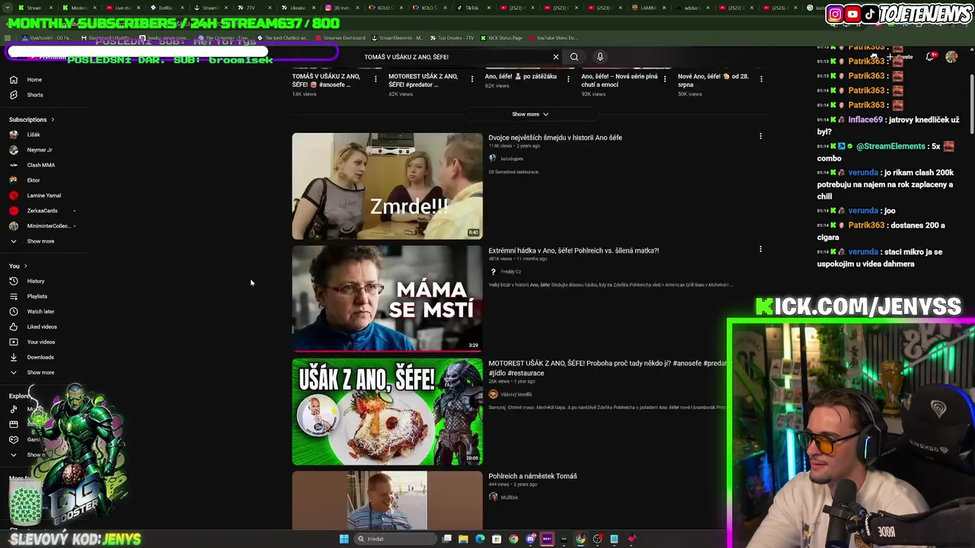Open options for MOTOREST UŠÁK shelf video
Viewport: 975px width, 548px height.
pos(472,78)
